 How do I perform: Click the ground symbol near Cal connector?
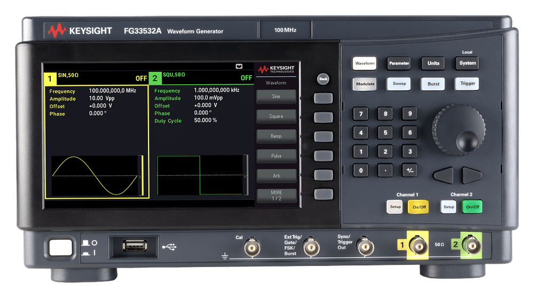coord(225,256)
